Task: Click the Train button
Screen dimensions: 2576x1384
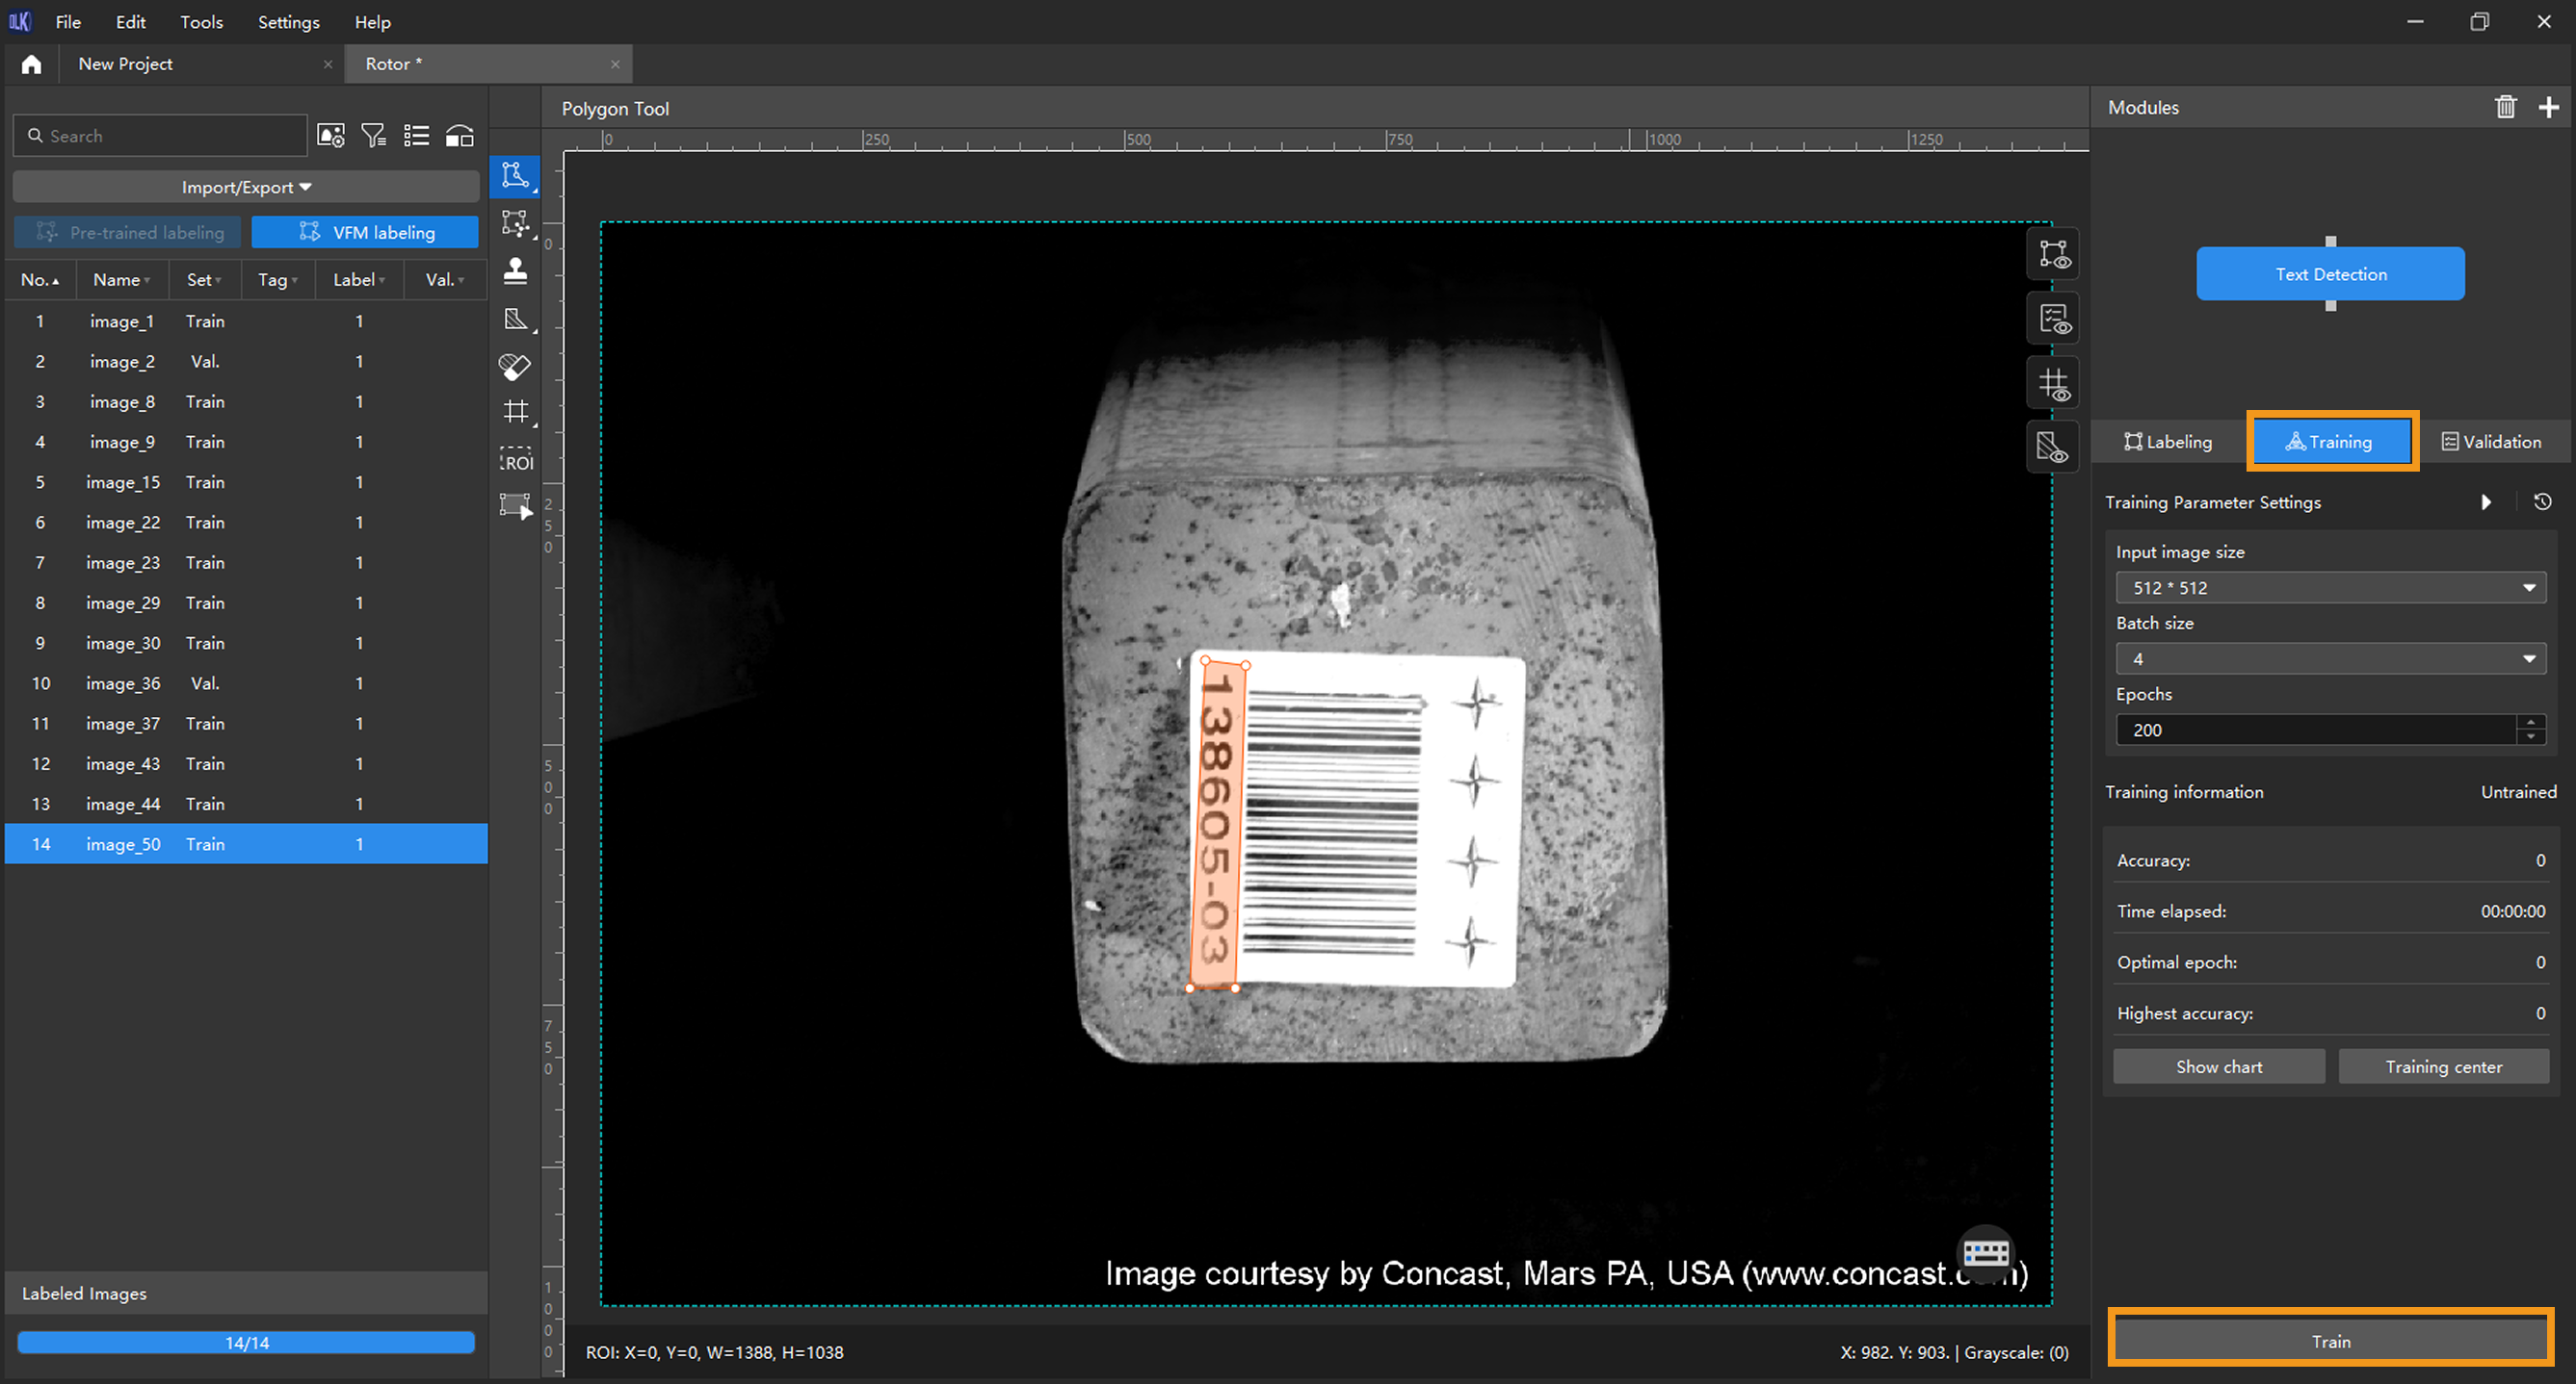Action: (x=2330, y=1341)
